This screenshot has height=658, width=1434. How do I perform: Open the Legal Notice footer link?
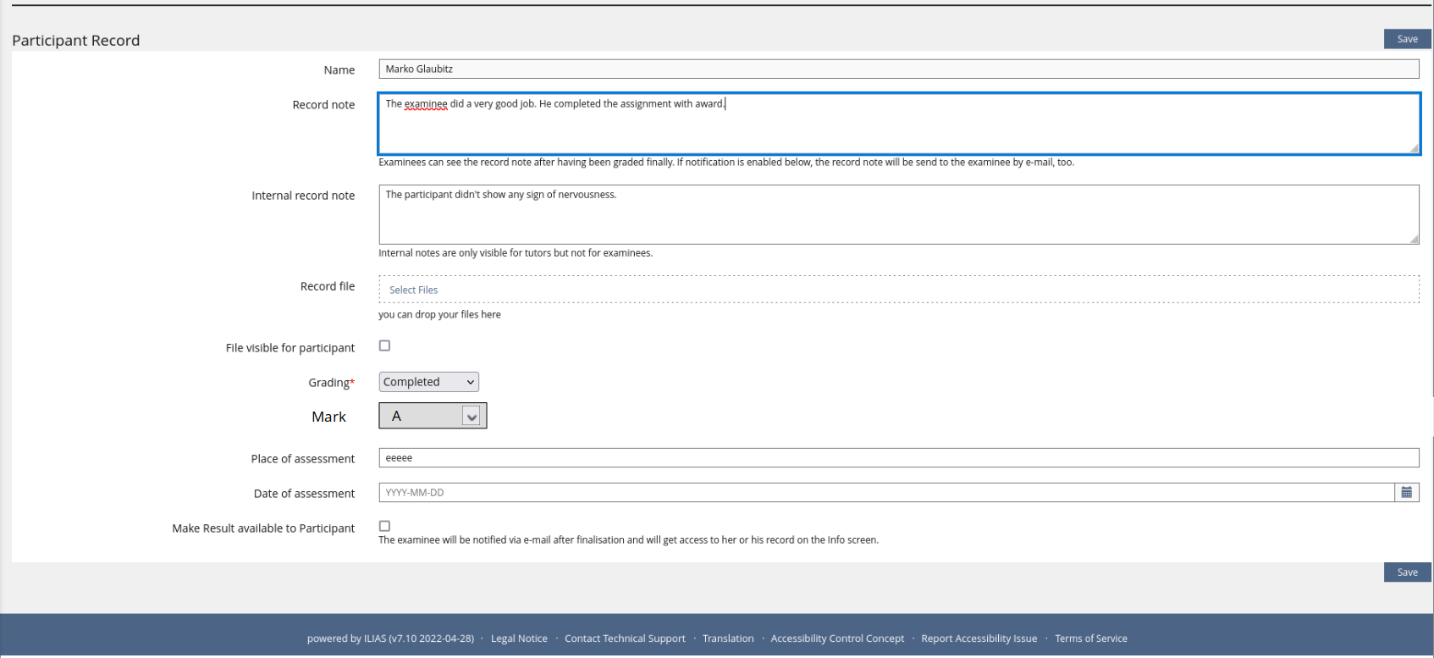coord(519,639)
